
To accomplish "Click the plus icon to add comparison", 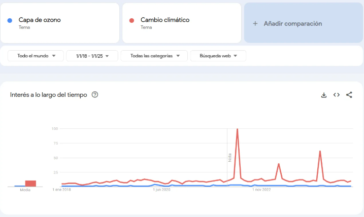I will (255, 23).
